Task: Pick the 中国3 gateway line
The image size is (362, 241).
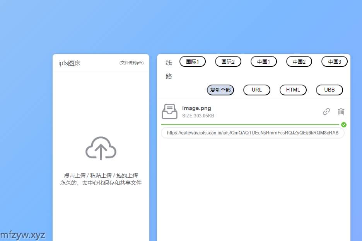Action: (x=334, y=62)
